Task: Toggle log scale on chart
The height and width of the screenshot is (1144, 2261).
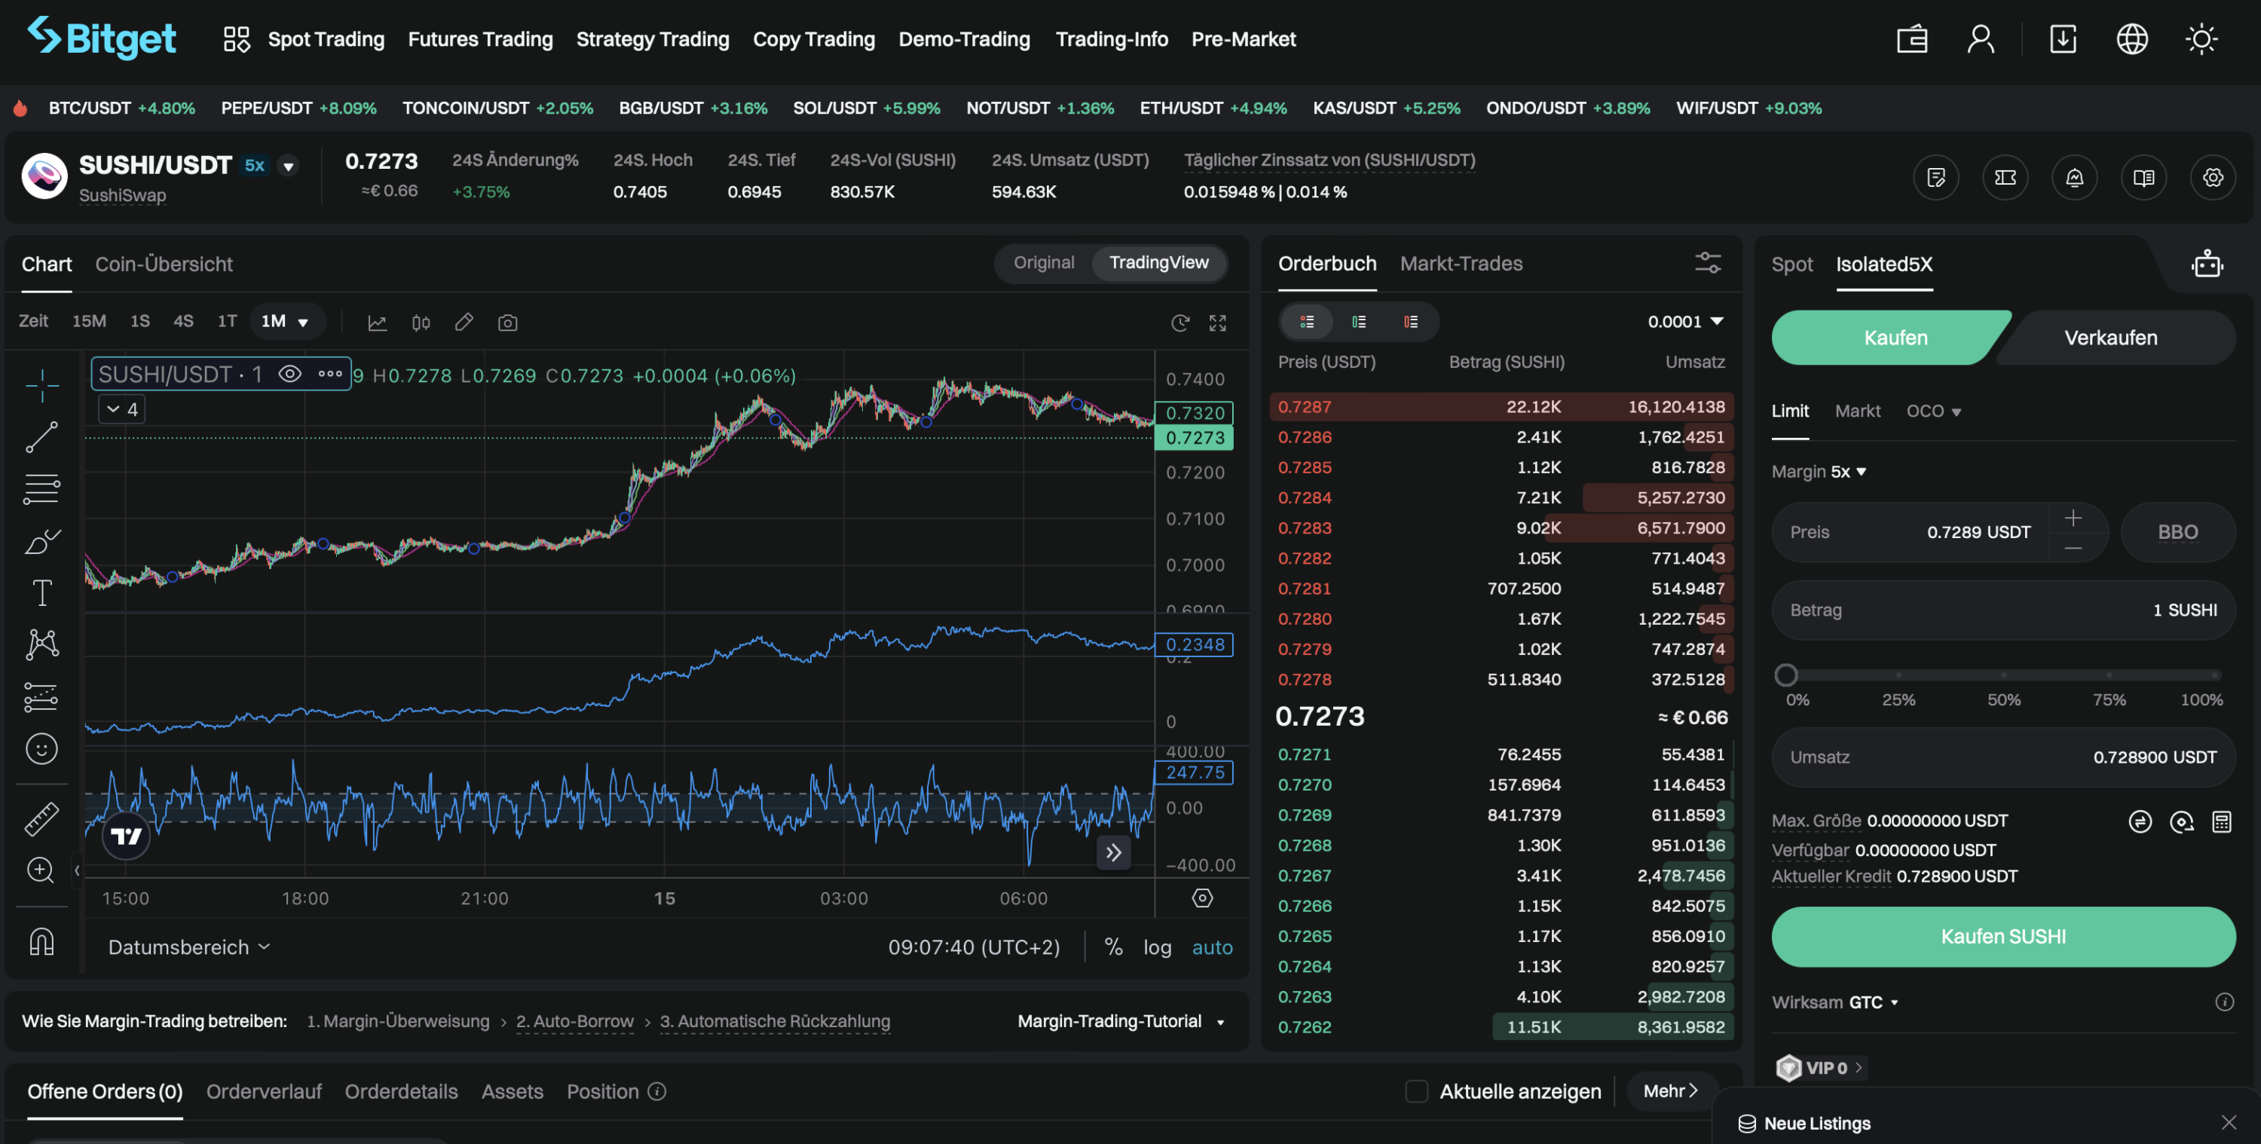Action: (x=1157, y=947)
